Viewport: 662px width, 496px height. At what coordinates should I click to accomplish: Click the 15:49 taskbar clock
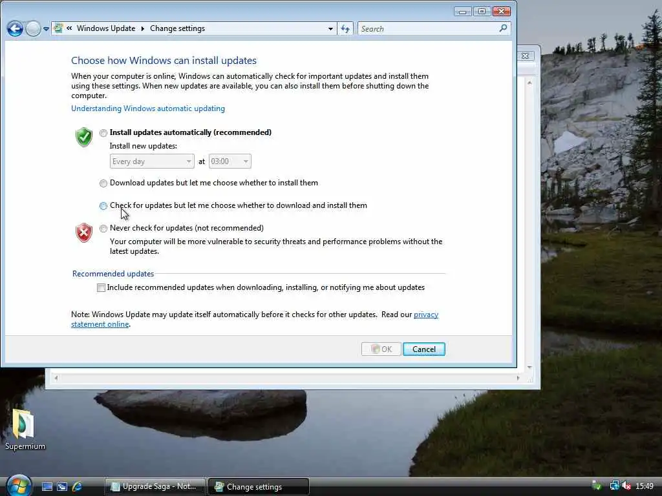point(645,486)
